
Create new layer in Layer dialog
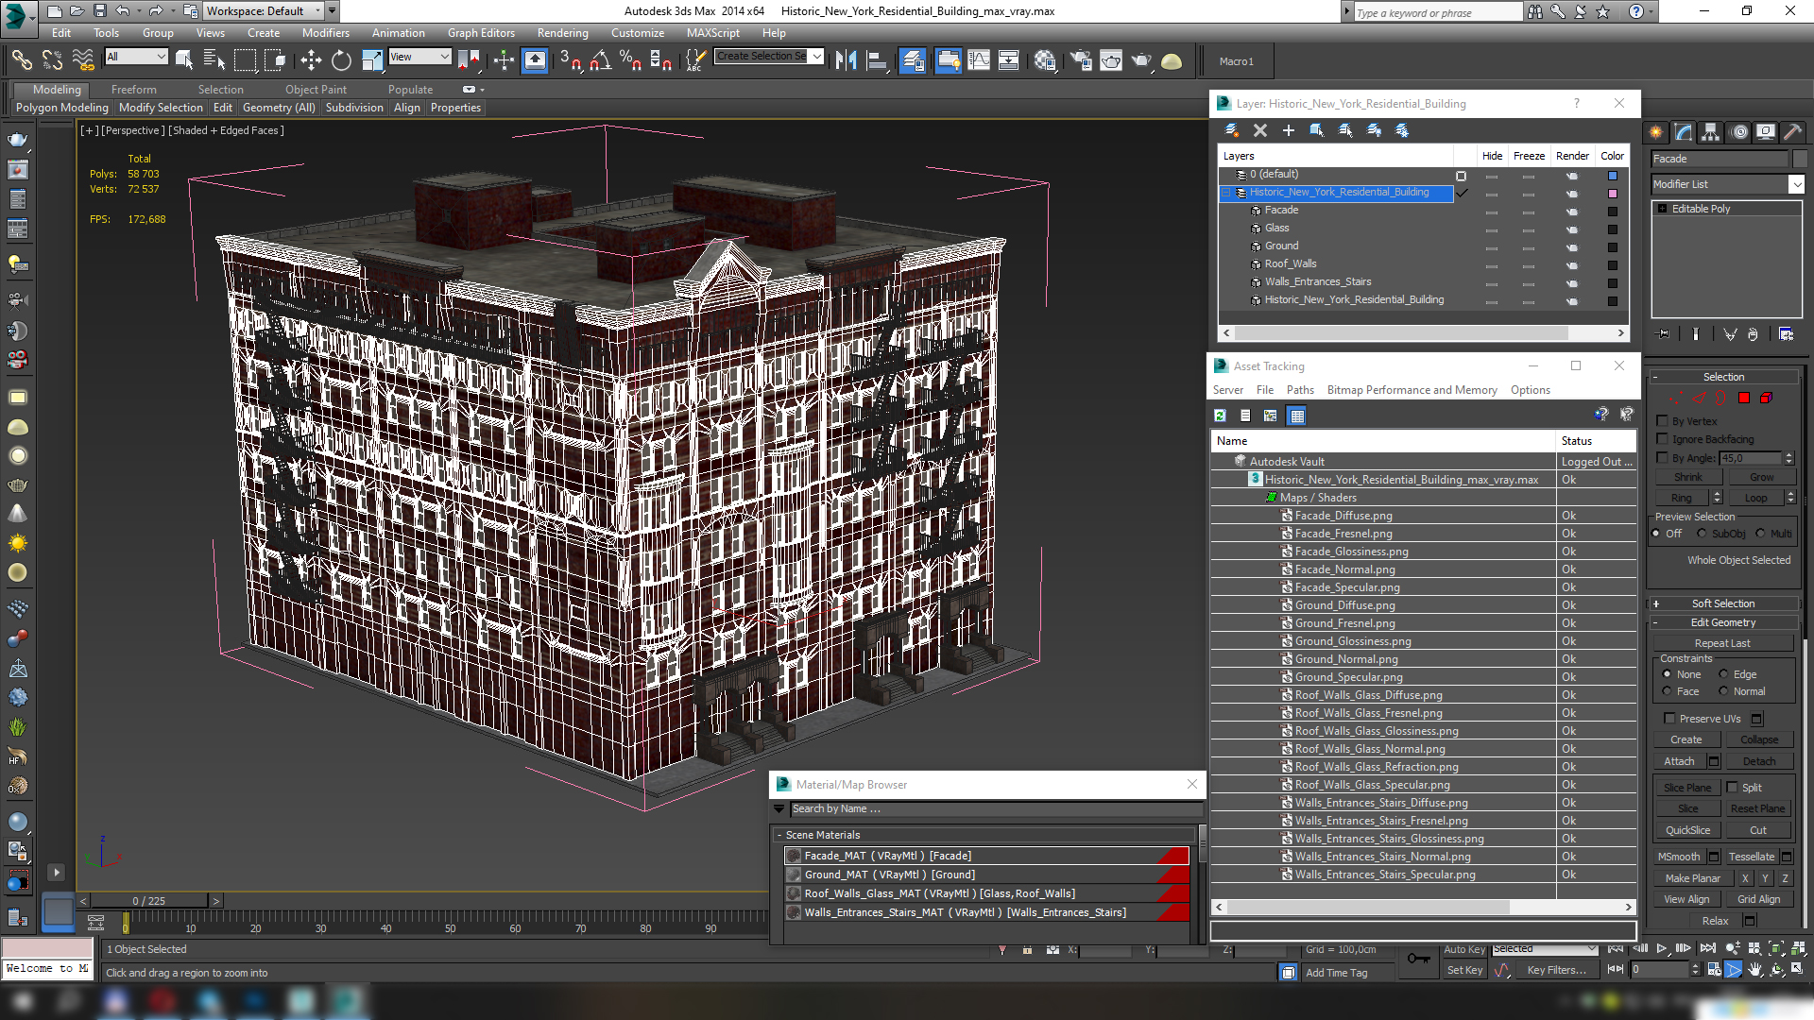pos(1231,130)
